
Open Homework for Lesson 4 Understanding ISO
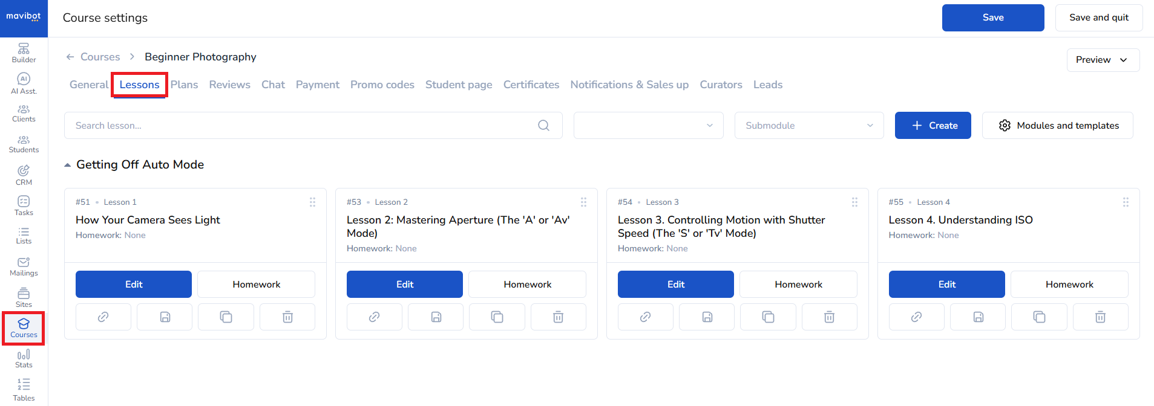1069,285
